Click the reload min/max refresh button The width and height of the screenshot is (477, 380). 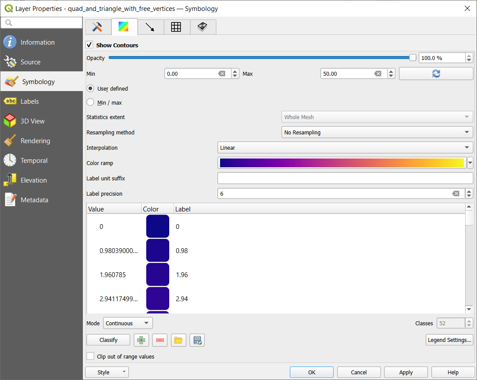point(436,74)
